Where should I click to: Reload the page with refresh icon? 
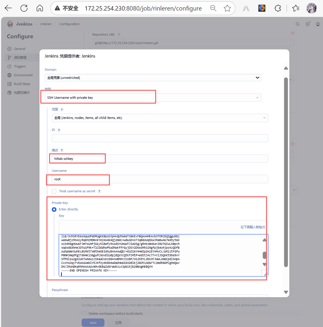tap(24, 8)
